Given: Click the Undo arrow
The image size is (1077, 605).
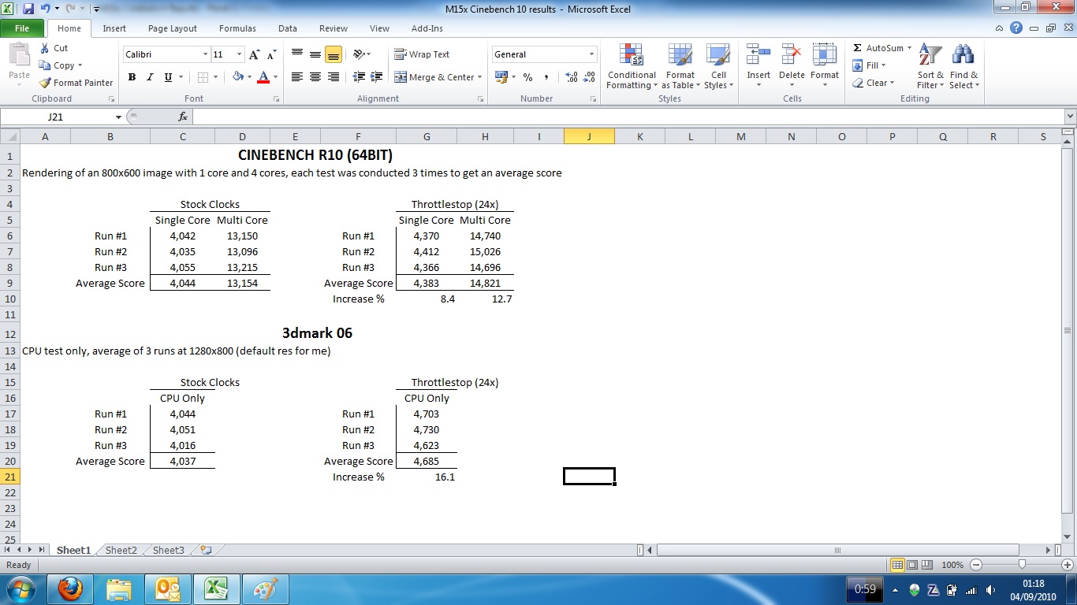Looking at the screenshot, I should pyautogui.click(x=46, y=9).
